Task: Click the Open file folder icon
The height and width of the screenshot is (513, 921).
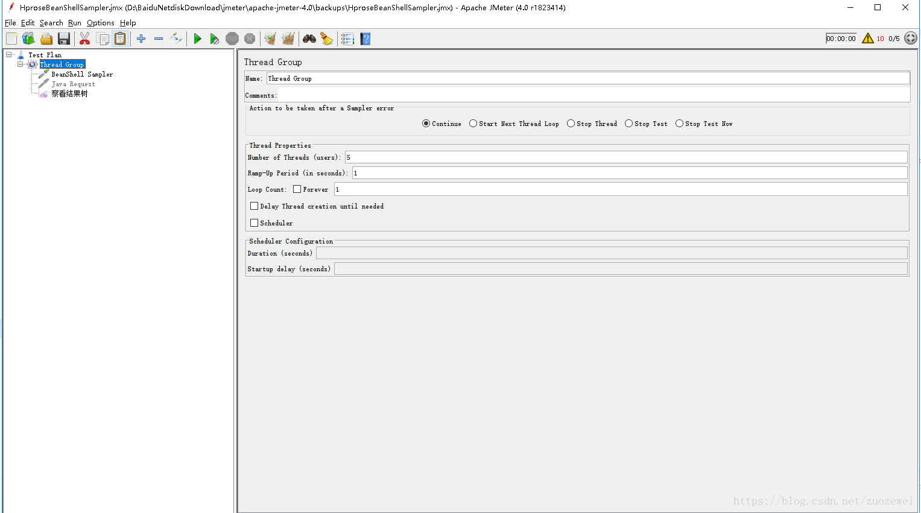Action: tap(46, 39)
